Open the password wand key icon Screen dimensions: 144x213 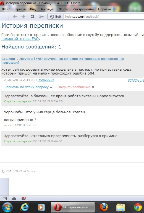click(x=41, y=17)
